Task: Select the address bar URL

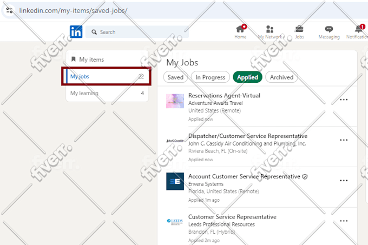Action: [73, 11]
